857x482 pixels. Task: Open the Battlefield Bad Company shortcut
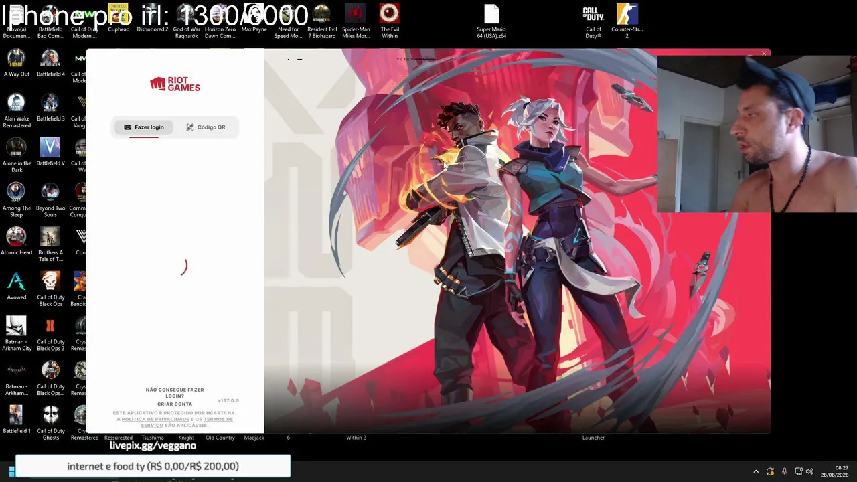(50, 21)
